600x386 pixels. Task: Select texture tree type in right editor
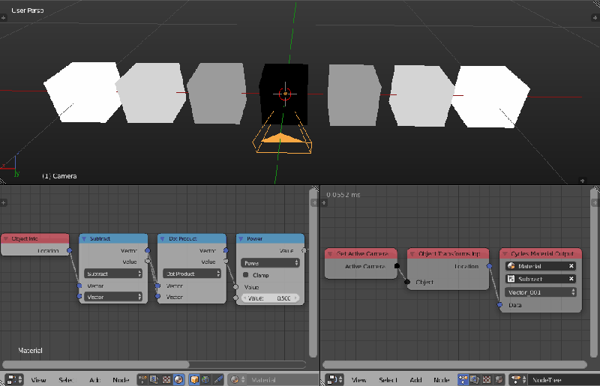(486, 379)
